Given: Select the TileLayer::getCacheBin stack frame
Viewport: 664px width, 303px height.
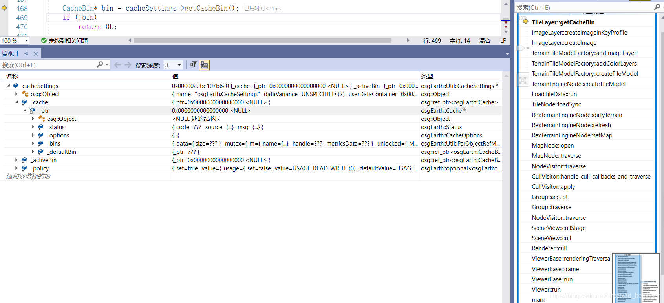Looking at the screenshot, I should coord(563,22).
